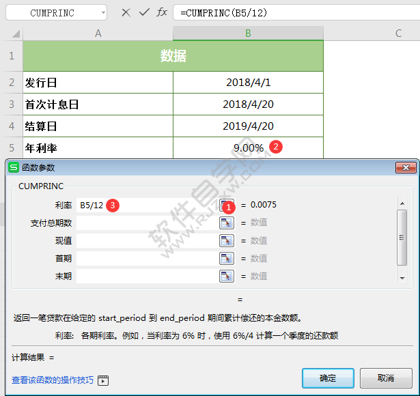Click the cancel X icon in formula bar

126,12
